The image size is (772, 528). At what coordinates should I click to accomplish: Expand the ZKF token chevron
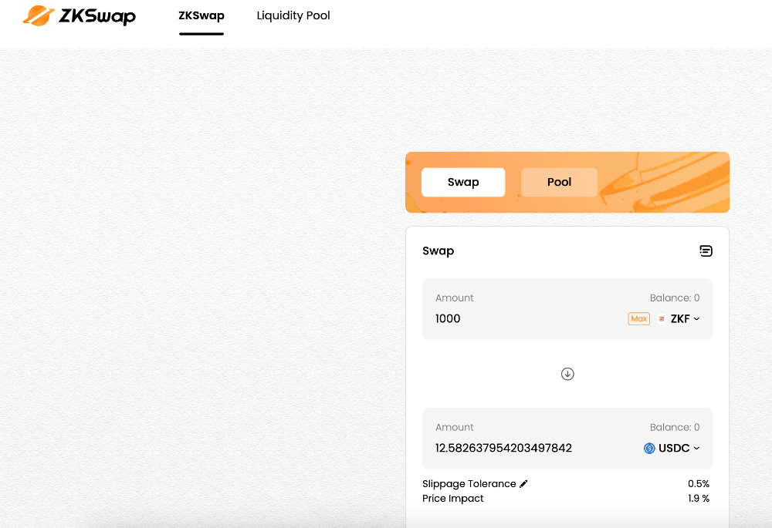tap(696, 319)
